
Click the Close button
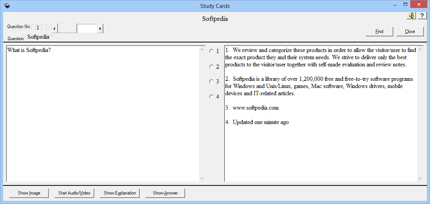pyautogui.click(x=410, y=31)
